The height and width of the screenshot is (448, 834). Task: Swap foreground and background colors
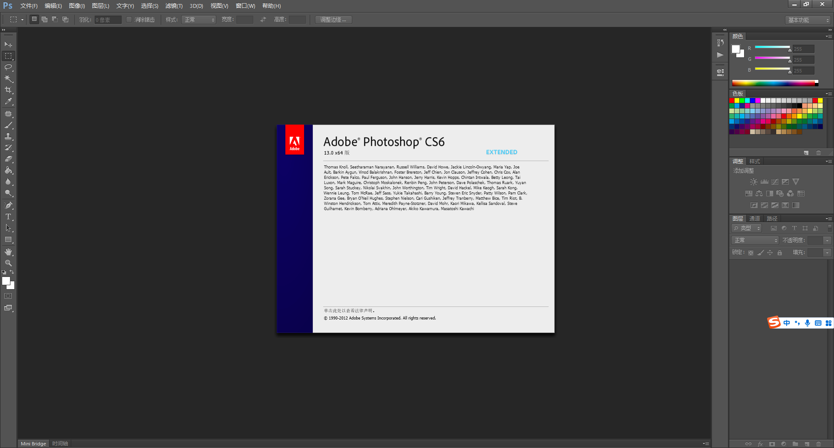[x=12, y=272]
